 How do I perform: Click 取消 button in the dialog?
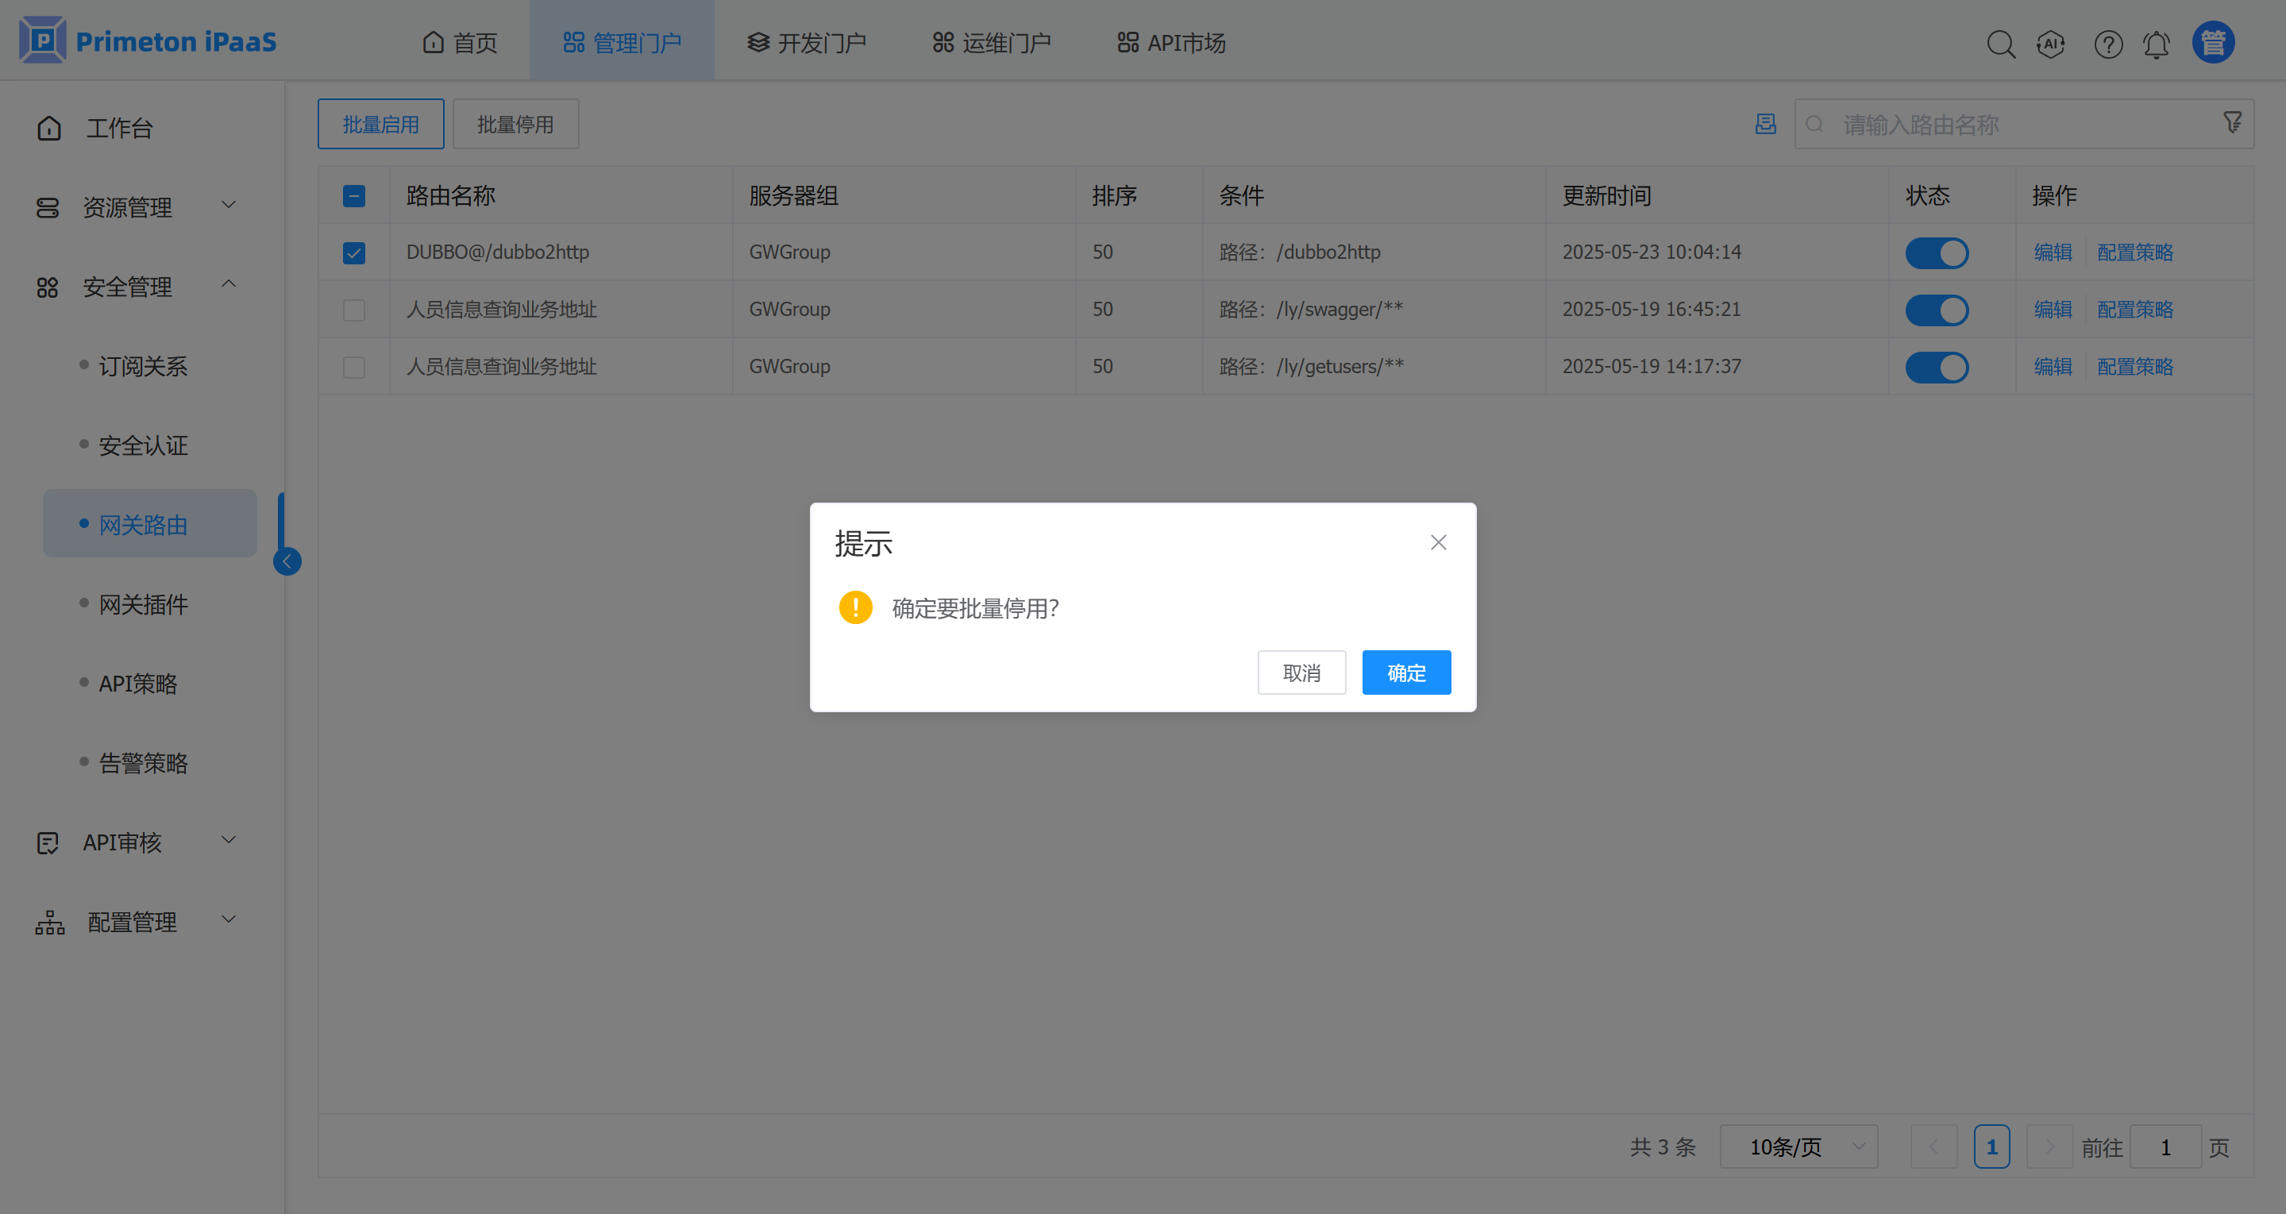coord(1301,673)
